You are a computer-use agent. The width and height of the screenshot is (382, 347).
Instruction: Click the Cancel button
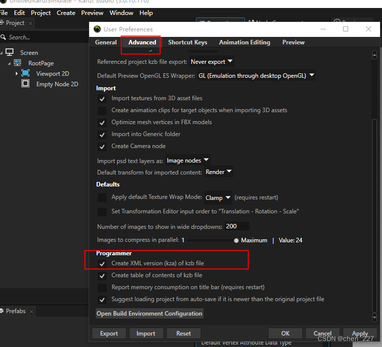pyautogui.click(x=323, y=334)
